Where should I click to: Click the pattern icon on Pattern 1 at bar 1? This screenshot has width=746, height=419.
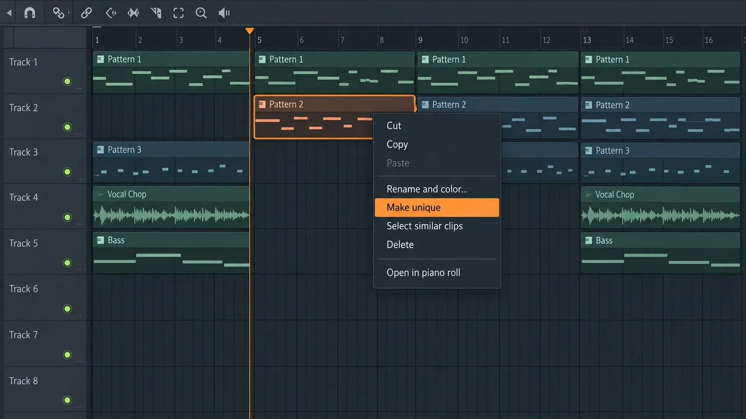tap(100, 59)
